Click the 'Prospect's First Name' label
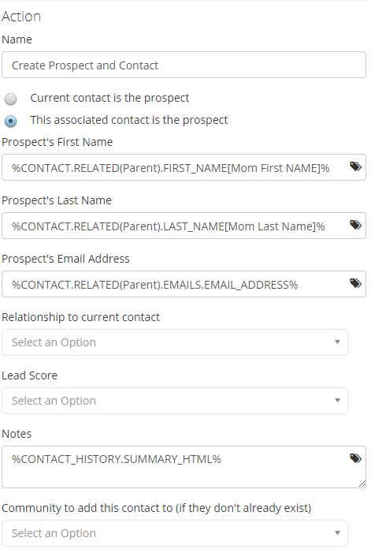This screenshot has width=371, height=549. (58, 142)
